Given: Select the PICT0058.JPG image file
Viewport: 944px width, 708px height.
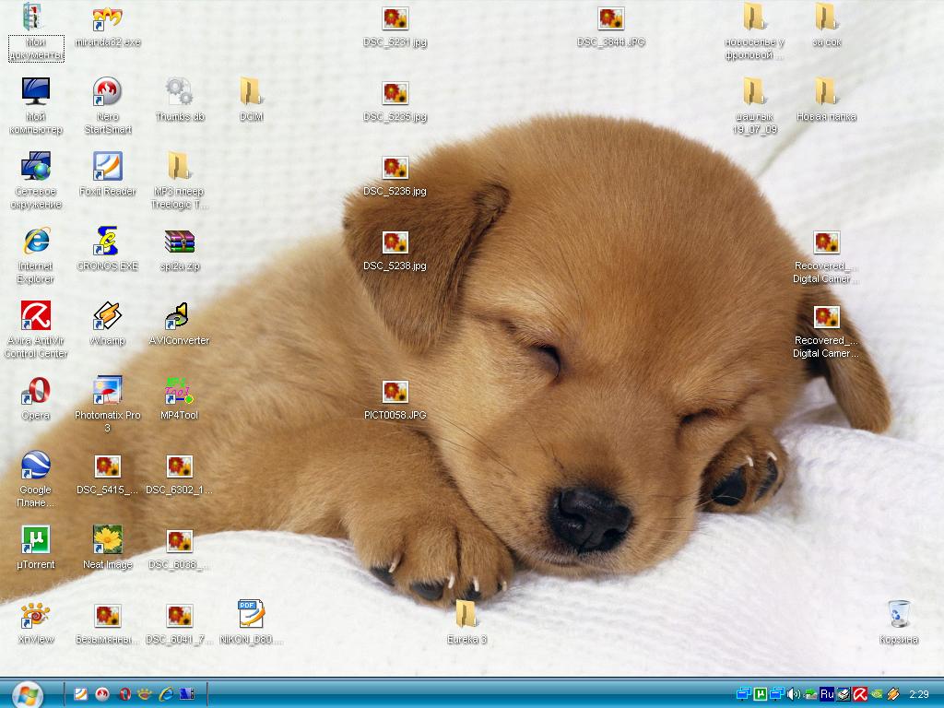Looking at the screenshot, I should coord(395,391).
